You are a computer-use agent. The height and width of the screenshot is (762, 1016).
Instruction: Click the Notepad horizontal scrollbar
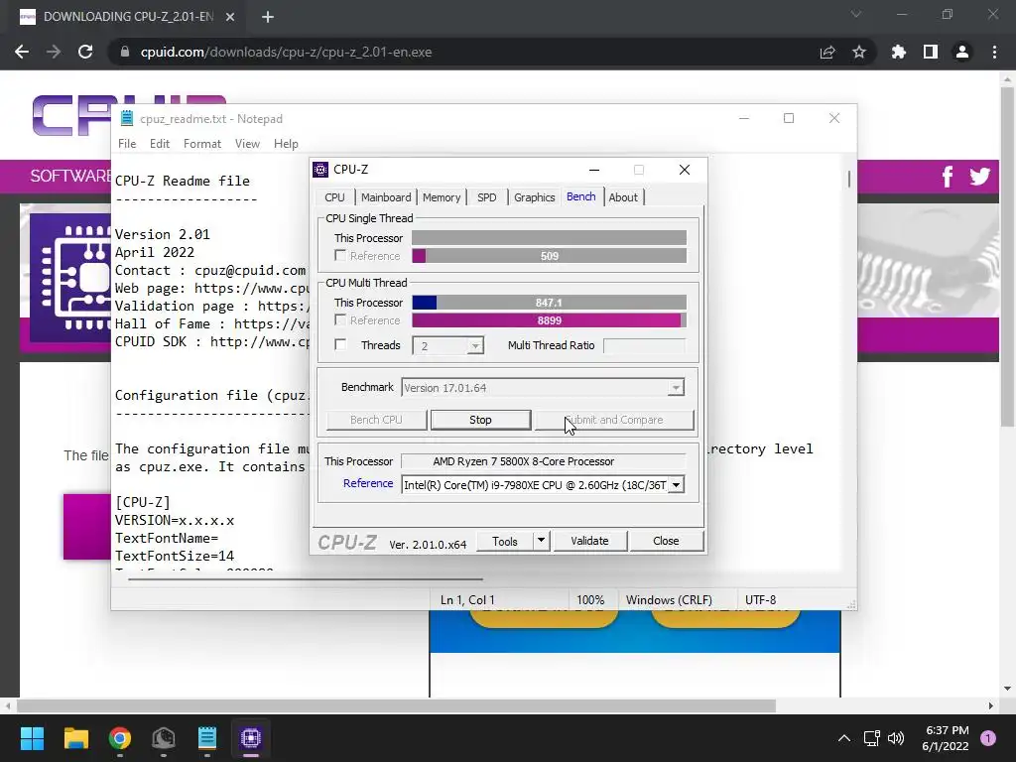point(306,579)
